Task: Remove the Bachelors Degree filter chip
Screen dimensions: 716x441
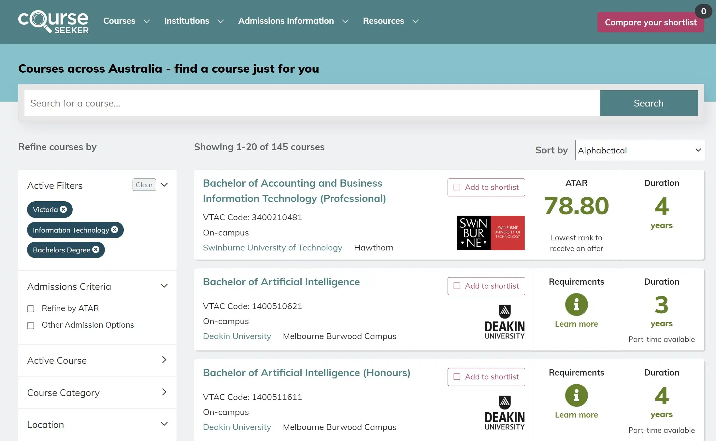Action: pos(96,249)
